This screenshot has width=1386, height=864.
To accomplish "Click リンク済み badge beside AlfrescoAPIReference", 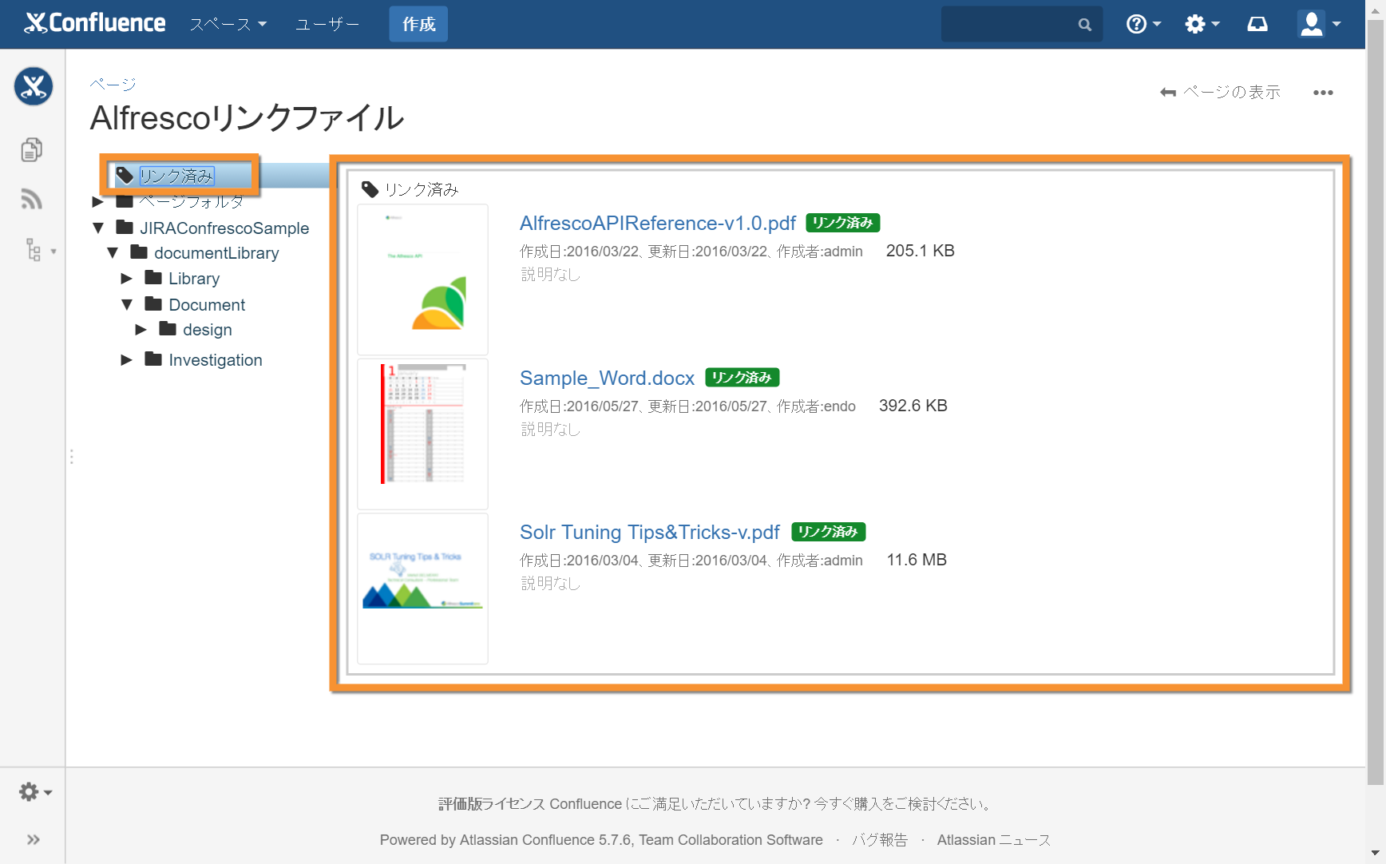I will tap(843, 223).
